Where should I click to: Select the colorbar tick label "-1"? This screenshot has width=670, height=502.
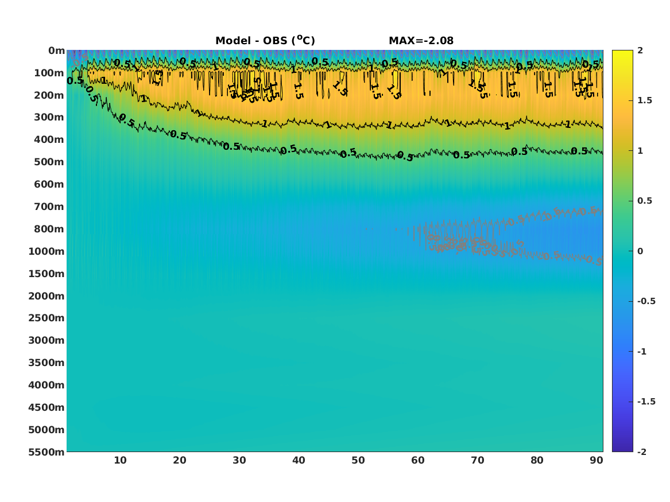642,351
